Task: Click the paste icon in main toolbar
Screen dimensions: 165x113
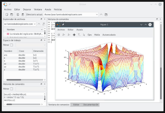Action: tap(23, 14)
